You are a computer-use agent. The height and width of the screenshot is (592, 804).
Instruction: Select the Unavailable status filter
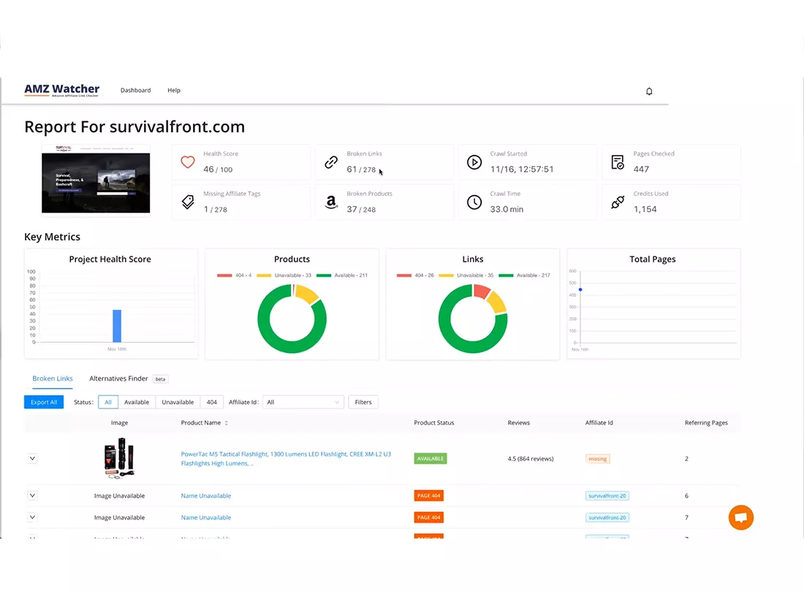[x=178, y=403]
